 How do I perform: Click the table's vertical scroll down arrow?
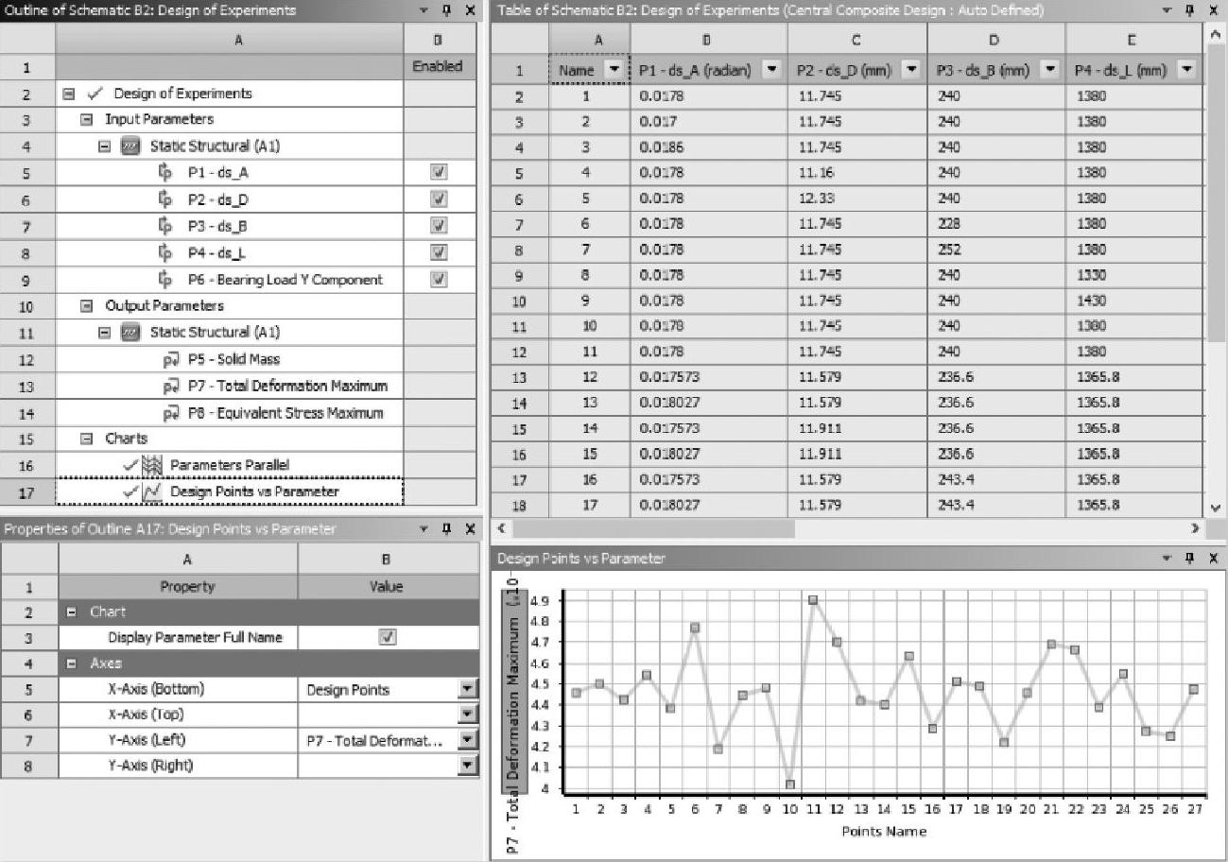click(x=1217, y=508)
